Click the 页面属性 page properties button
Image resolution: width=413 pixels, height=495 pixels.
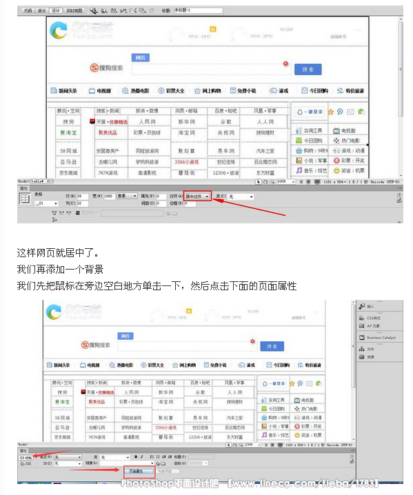tap(139, 472)
